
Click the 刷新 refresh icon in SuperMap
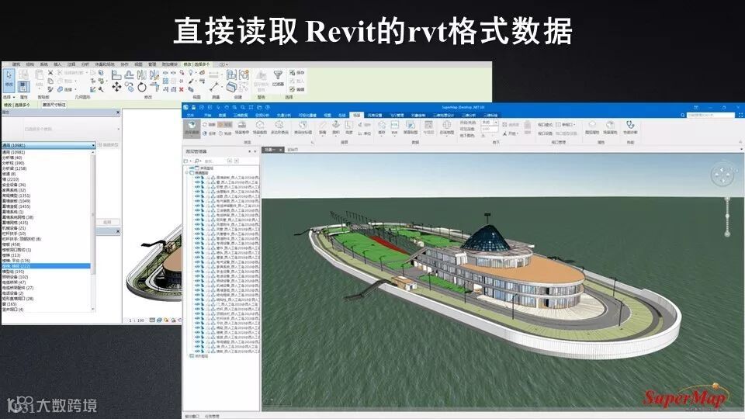207,125
